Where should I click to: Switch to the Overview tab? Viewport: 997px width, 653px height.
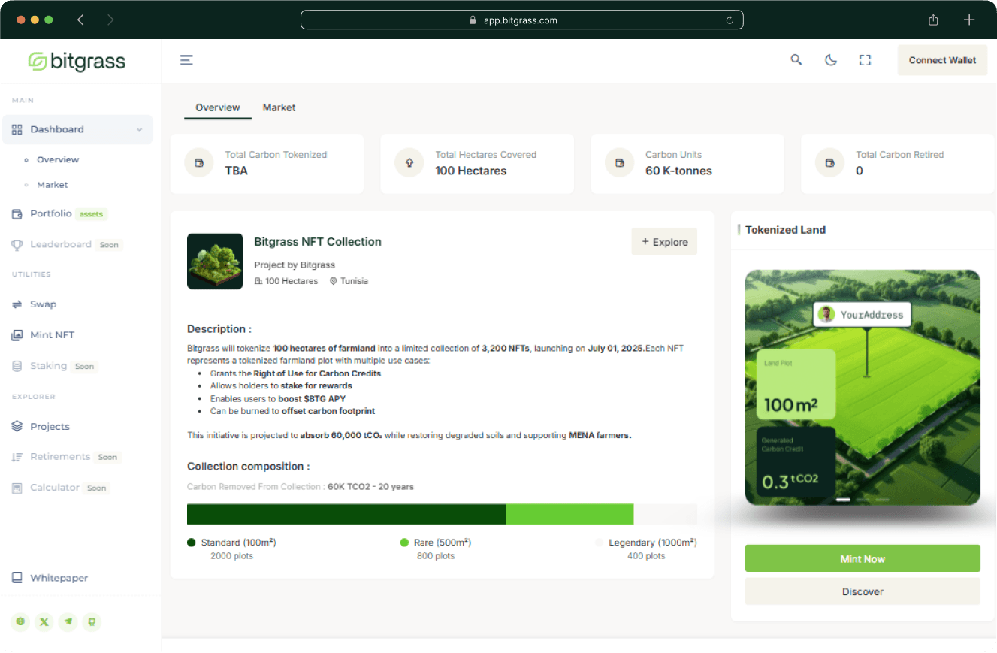tap(218, 107)
